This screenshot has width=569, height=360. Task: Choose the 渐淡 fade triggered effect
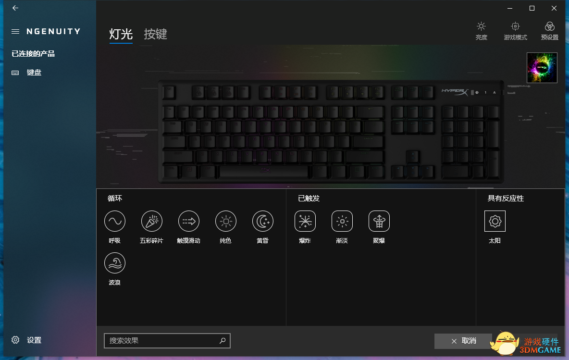click(x=342, y=221)
